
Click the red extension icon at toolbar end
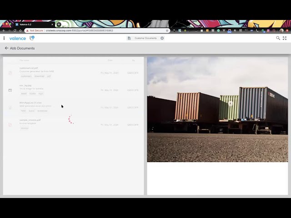click(287, 30)
